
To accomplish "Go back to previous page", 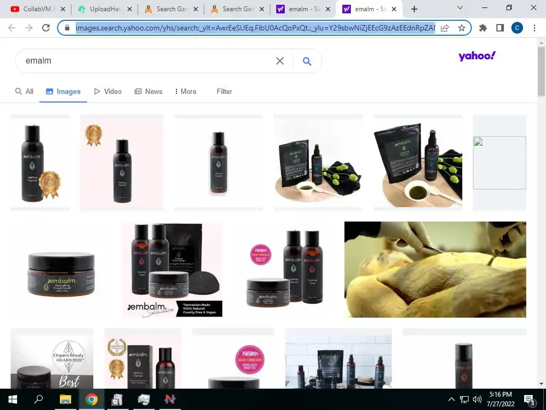I will [x=12, y=28].
